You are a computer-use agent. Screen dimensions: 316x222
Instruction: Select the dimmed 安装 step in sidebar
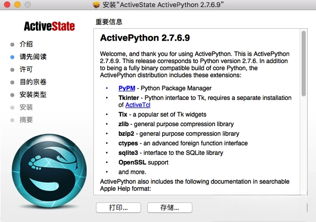[x=26, y=107]
